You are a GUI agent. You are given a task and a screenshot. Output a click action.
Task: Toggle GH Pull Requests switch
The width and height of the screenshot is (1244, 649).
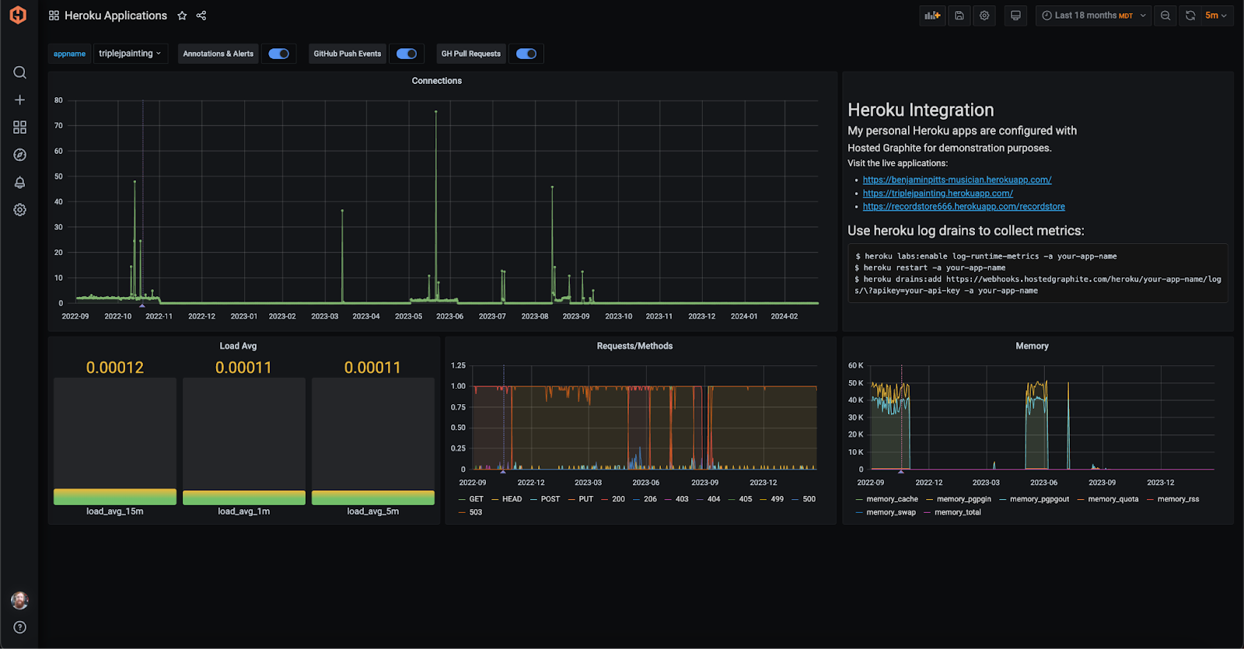coord(526,54)
